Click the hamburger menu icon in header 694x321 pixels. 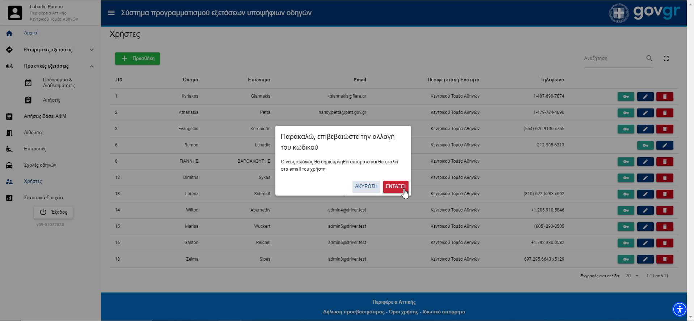click(111, 13)
